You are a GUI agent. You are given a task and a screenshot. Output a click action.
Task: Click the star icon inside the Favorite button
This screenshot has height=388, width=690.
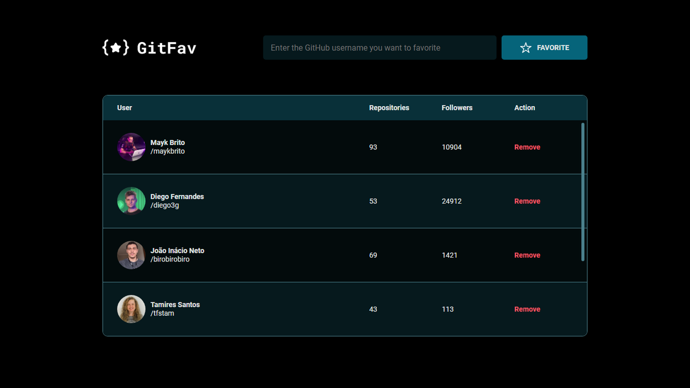tap(526, 47)
